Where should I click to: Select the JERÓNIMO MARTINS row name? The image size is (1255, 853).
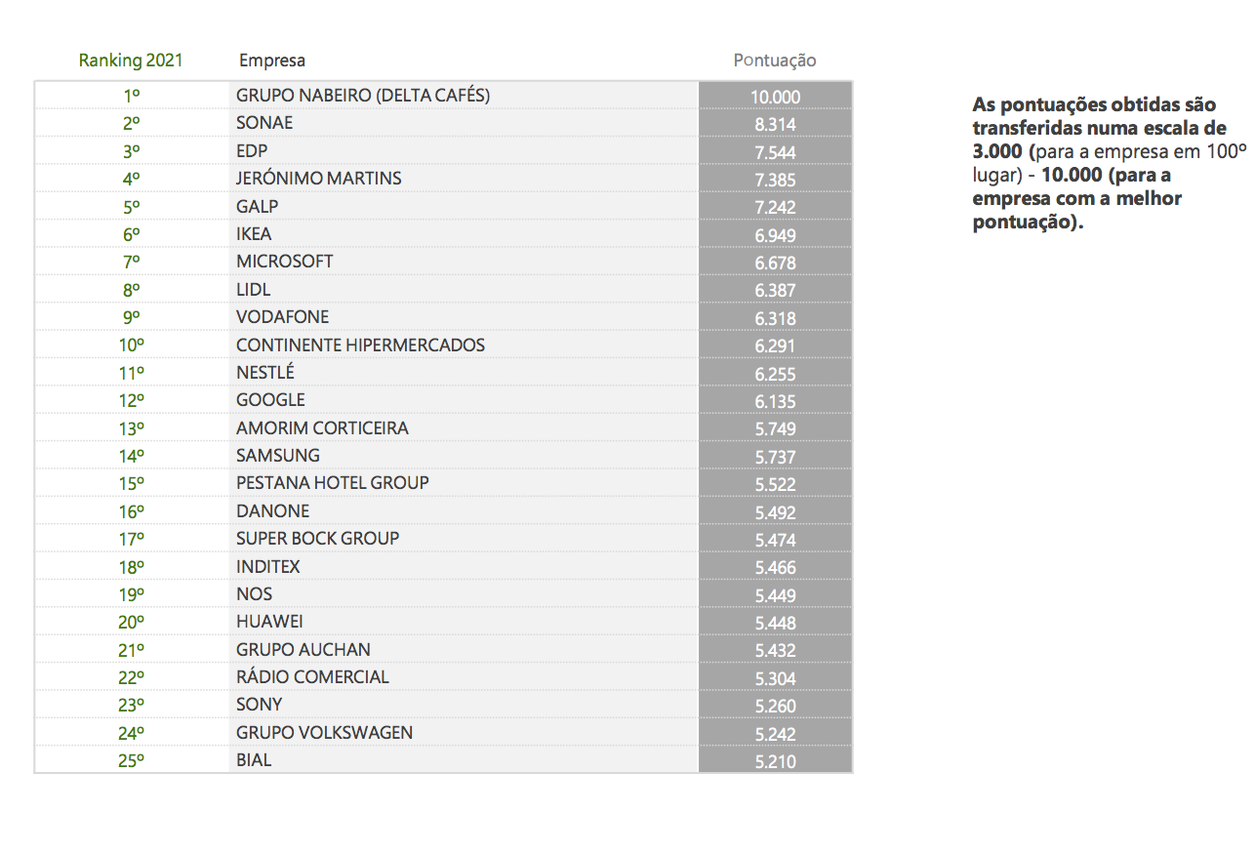point(319,179)
